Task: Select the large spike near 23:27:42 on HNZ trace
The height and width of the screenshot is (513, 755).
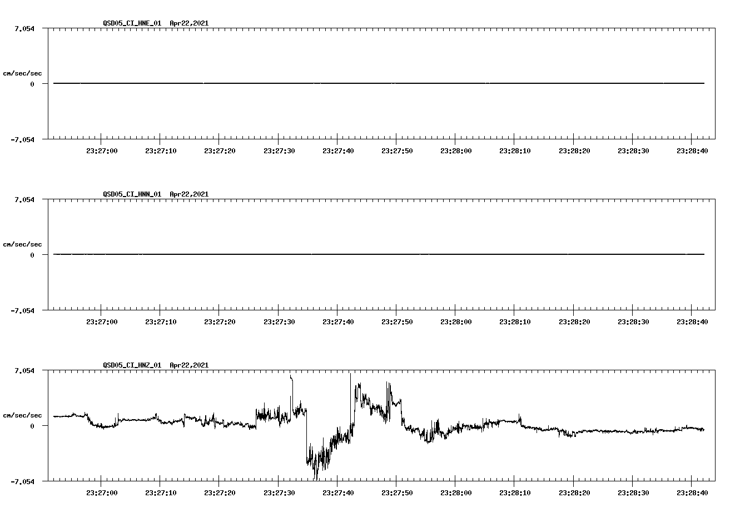Action: 350,378
